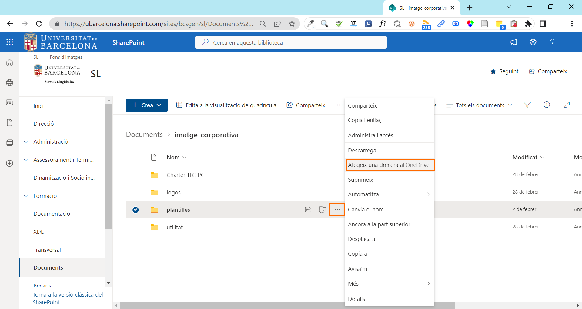
Task: Click the library search box
Action: pyautogui.click(x=291, y=42)
